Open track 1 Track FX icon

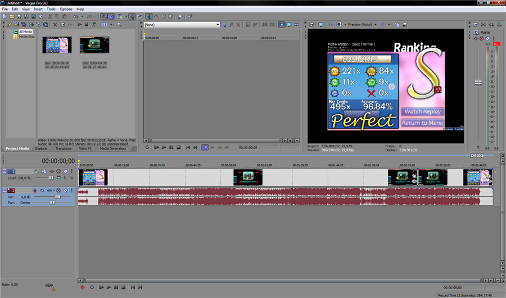point(52,171)
